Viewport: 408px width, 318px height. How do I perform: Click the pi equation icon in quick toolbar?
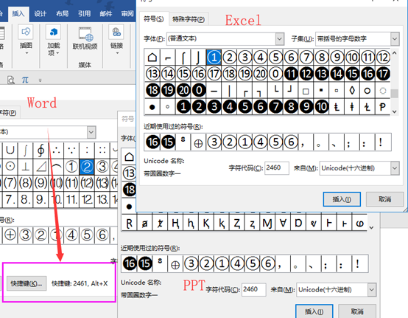[25, 80]
